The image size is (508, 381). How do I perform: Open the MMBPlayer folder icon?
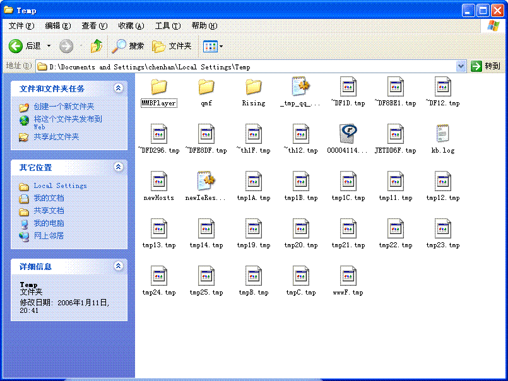pos(158,87)
